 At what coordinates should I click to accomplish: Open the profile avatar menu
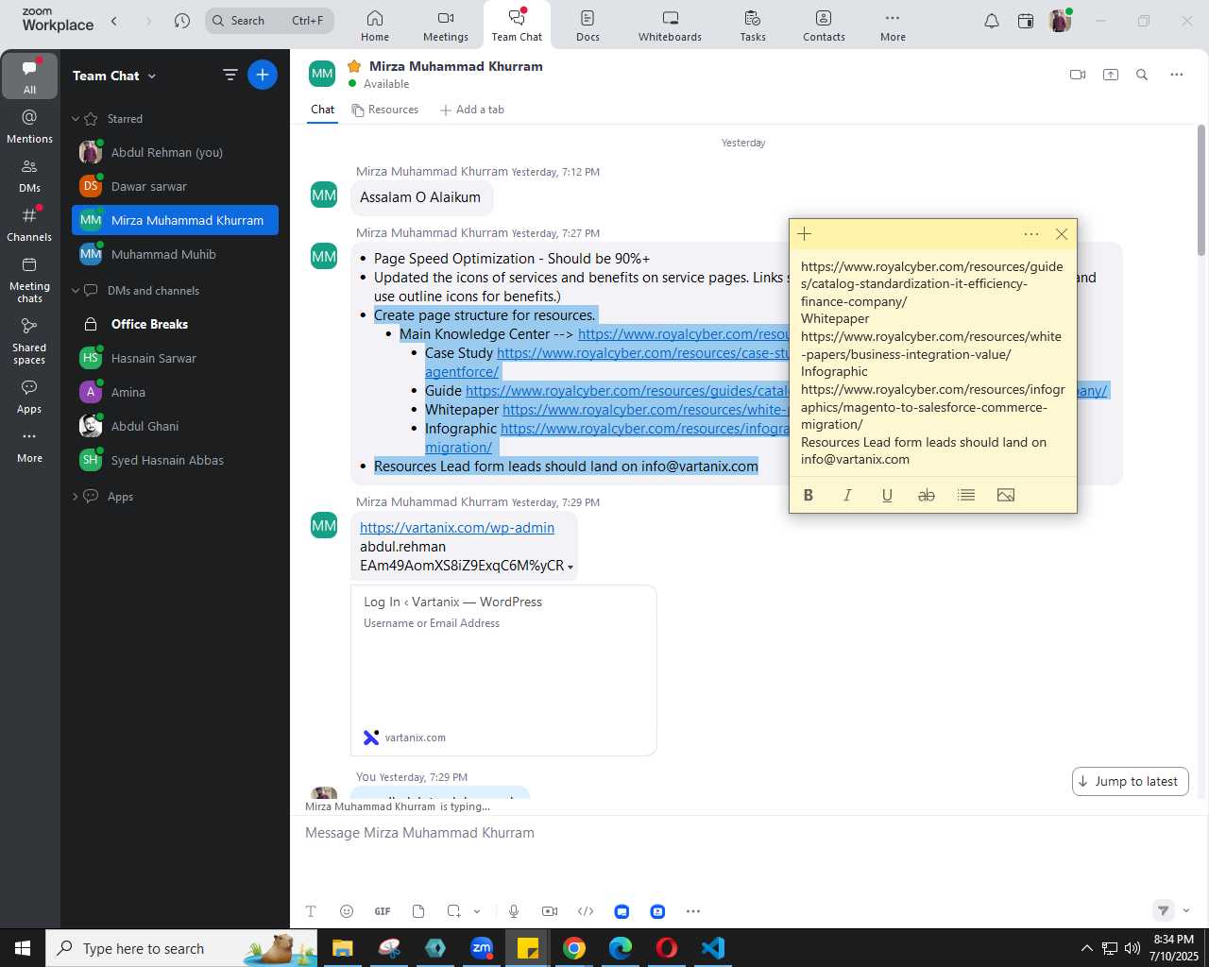click(1060, 21)
